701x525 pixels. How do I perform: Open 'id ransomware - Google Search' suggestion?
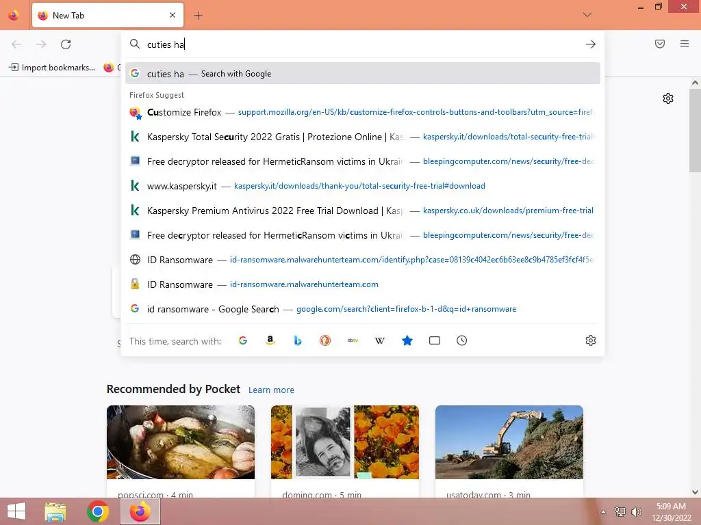(x=363, y=309)
